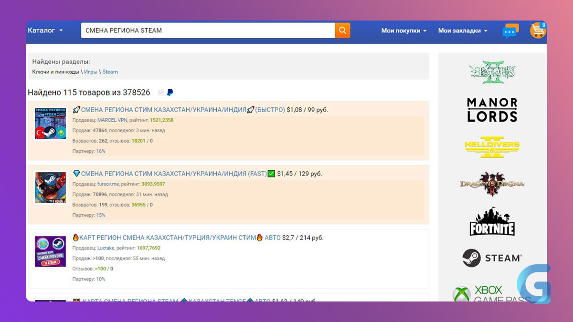Open the blue chat messages icon

[510, 31]
